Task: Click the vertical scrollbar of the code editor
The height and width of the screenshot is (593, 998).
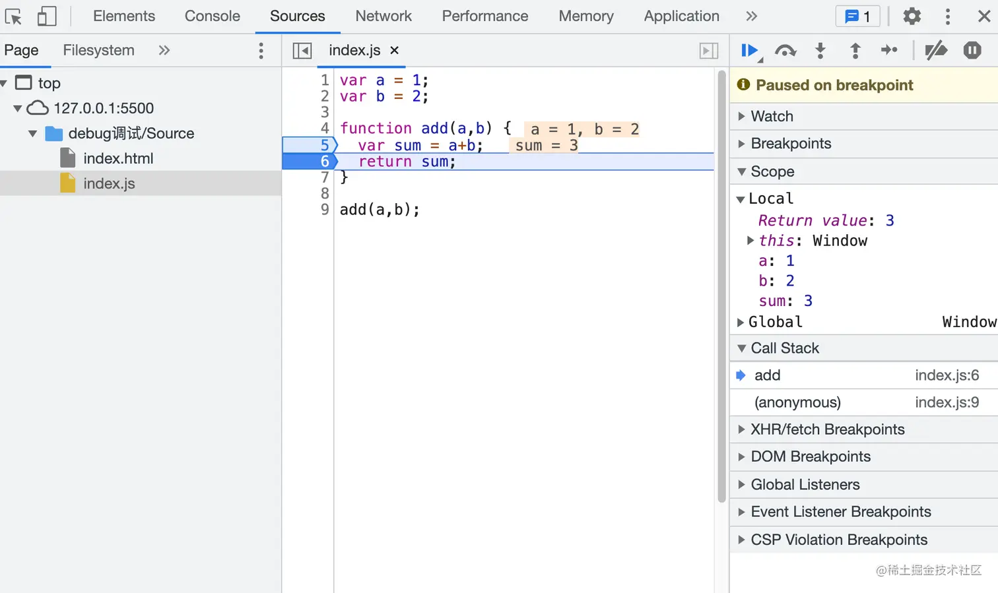Action: point(721,287)
